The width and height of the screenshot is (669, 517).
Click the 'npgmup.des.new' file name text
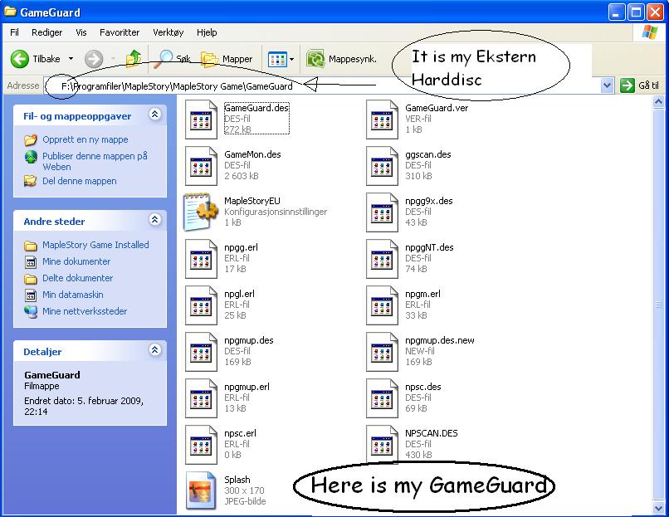tap(440, 340)
